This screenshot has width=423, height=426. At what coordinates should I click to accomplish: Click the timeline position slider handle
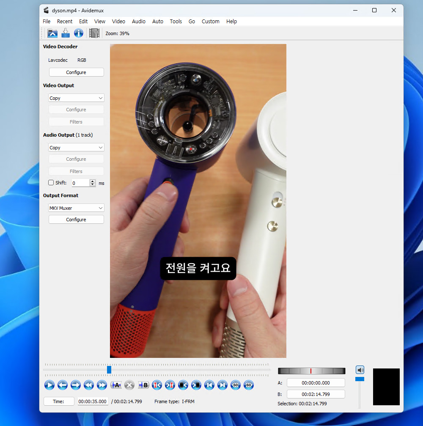coord(109,369)
